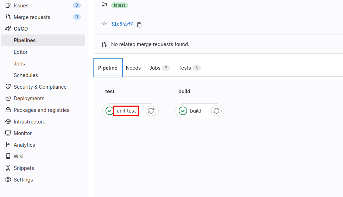Open Merge requests in the sidebar
343x197 pixels.
point(32,17)
